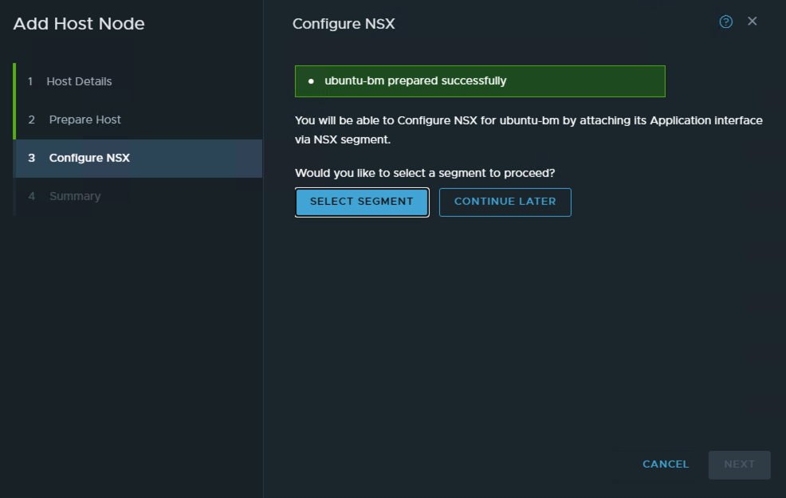The height and width of the screenshot is (498, 786).
Task: Click the Select Segment button
Action: coord(362,202)
